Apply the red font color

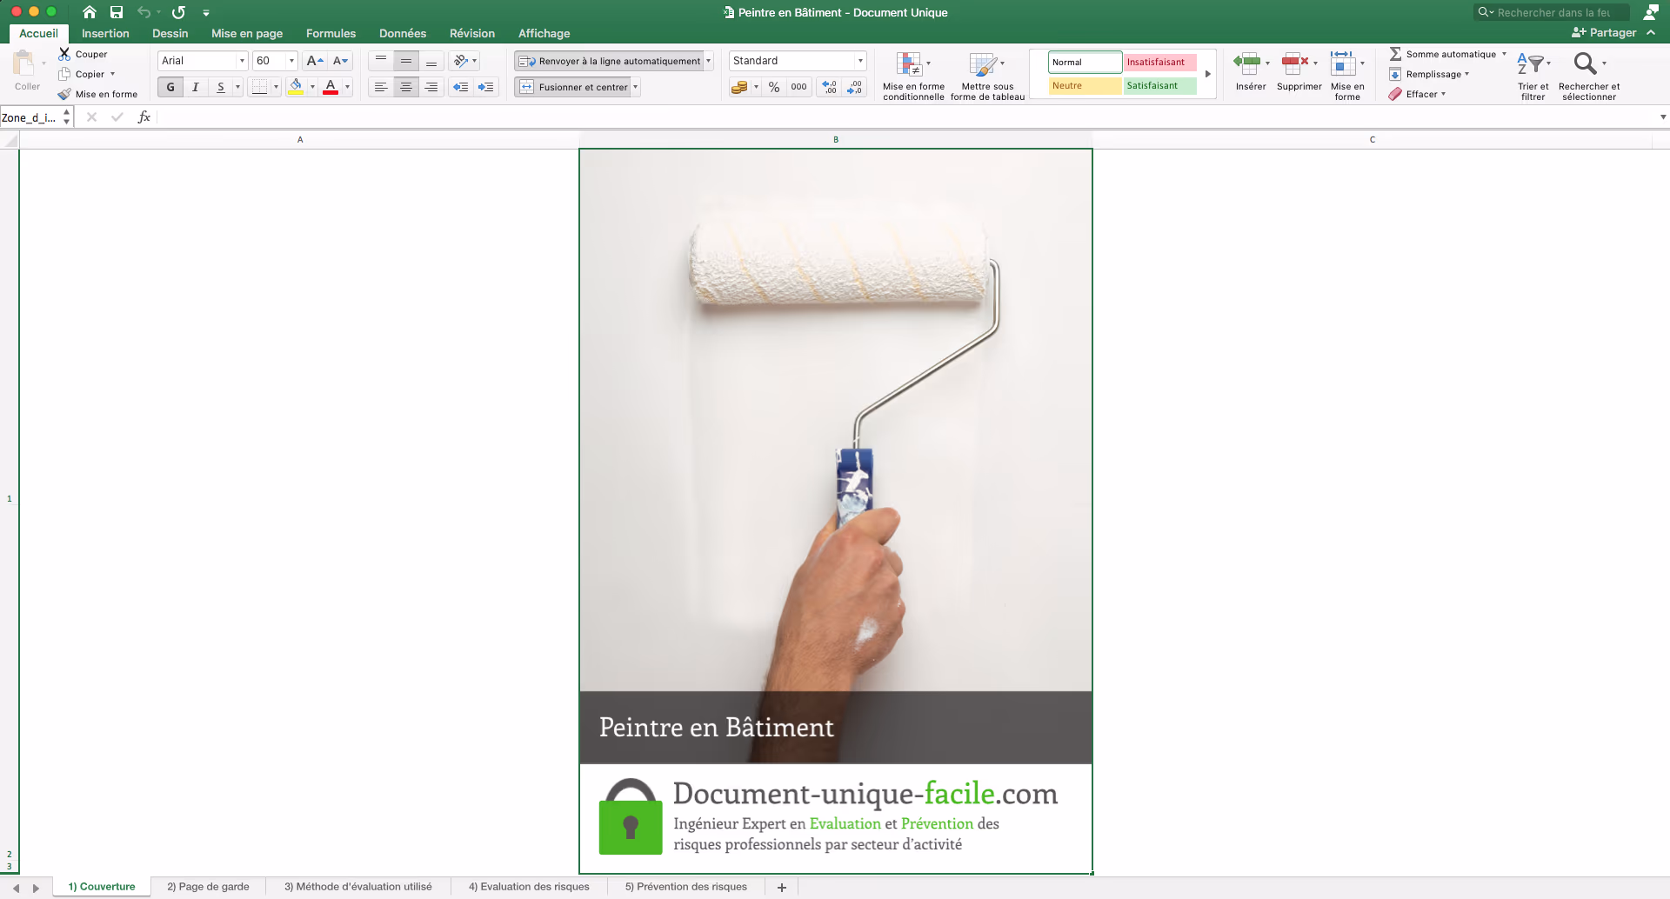pos(331,87)
